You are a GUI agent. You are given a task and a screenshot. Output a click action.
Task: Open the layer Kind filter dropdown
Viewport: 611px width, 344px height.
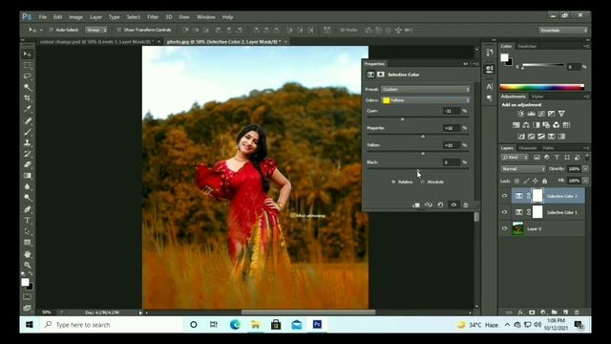tap(515, 157)
